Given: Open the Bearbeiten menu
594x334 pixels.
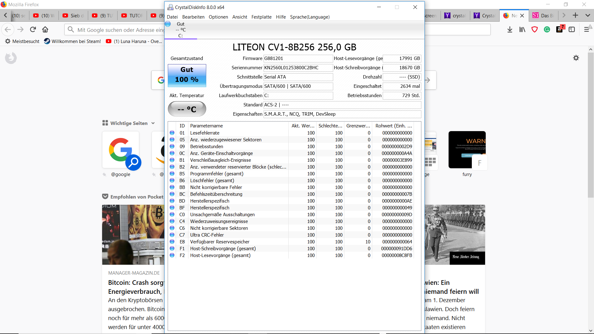Looking at the screenshot, I should tap(193, 17).
